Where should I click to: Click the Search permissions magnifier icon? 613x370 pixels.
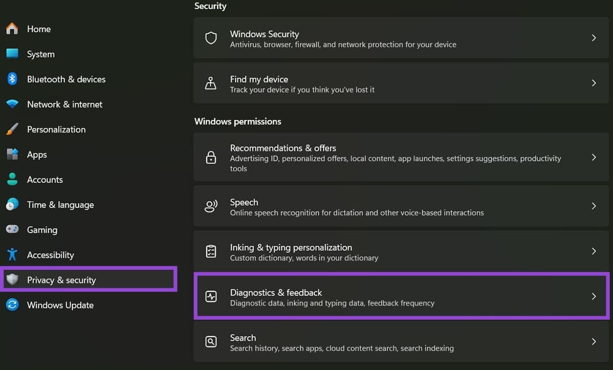[211, 342]
